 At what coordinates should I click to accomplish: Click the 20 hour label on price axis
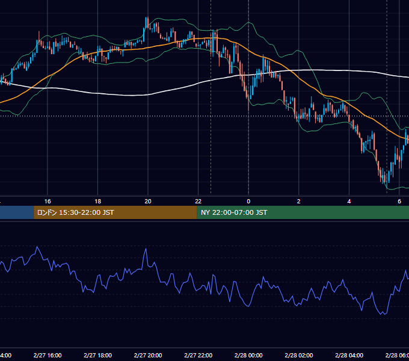point(148,202)
